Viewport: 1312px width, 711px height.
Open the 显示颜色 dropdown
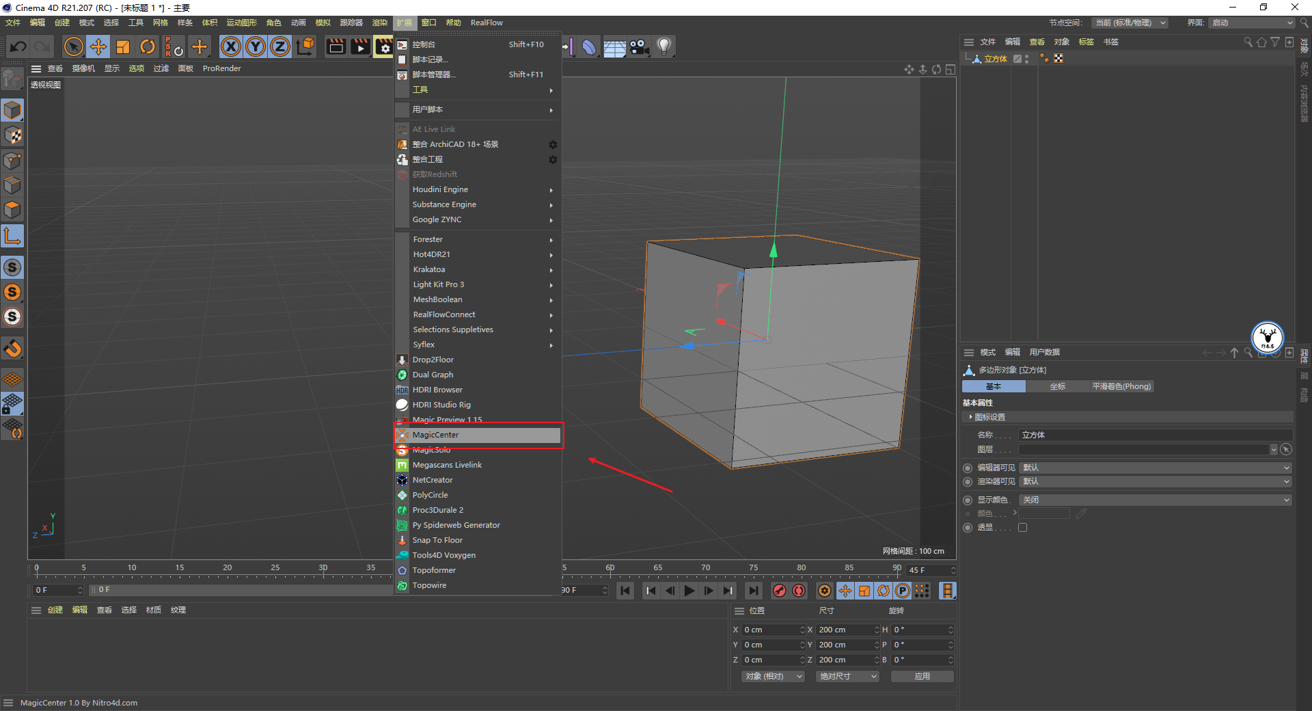coord(1155,500)
